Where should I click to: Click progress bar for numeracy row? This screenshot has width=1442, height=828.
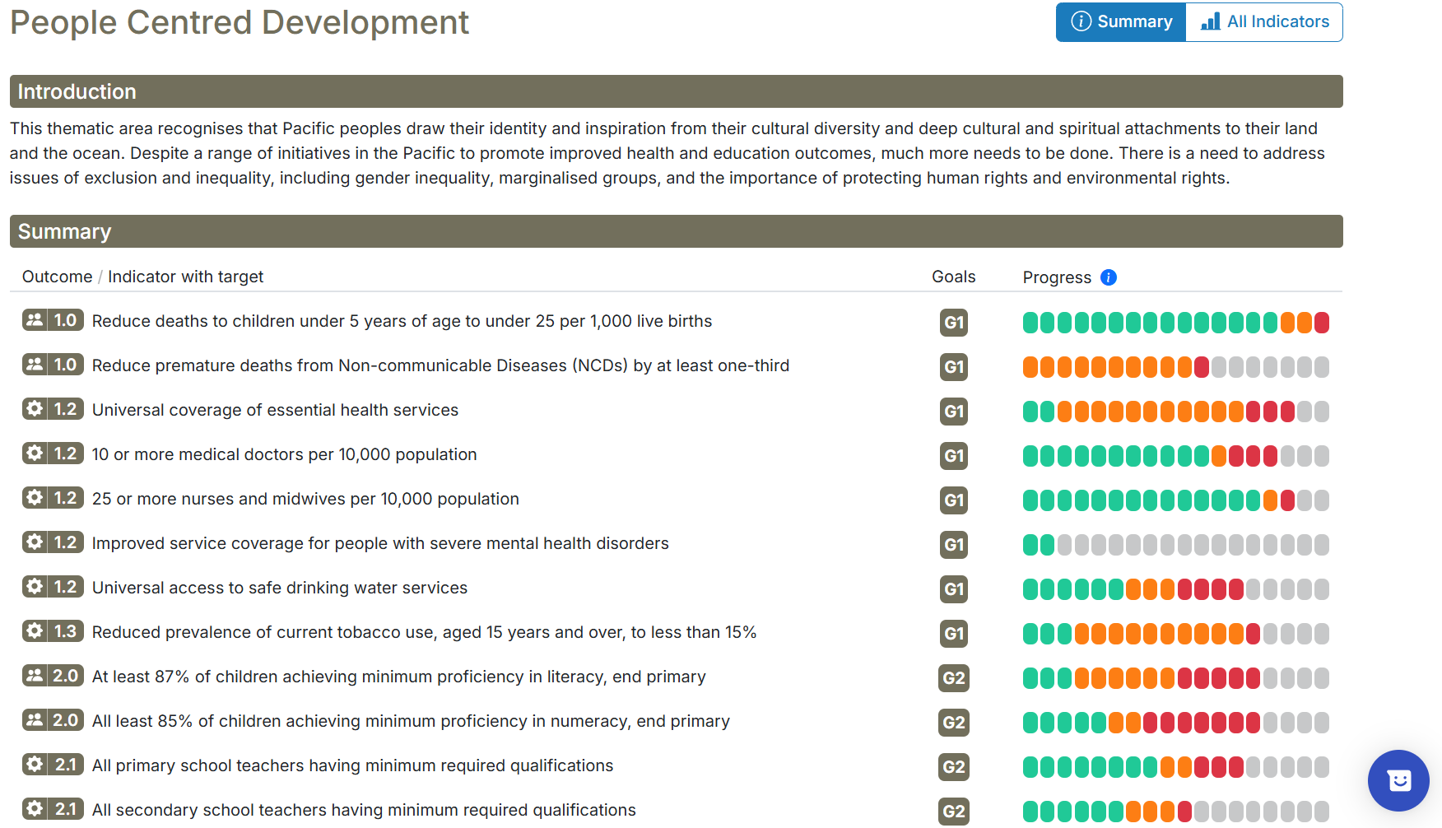[1175, 723]
